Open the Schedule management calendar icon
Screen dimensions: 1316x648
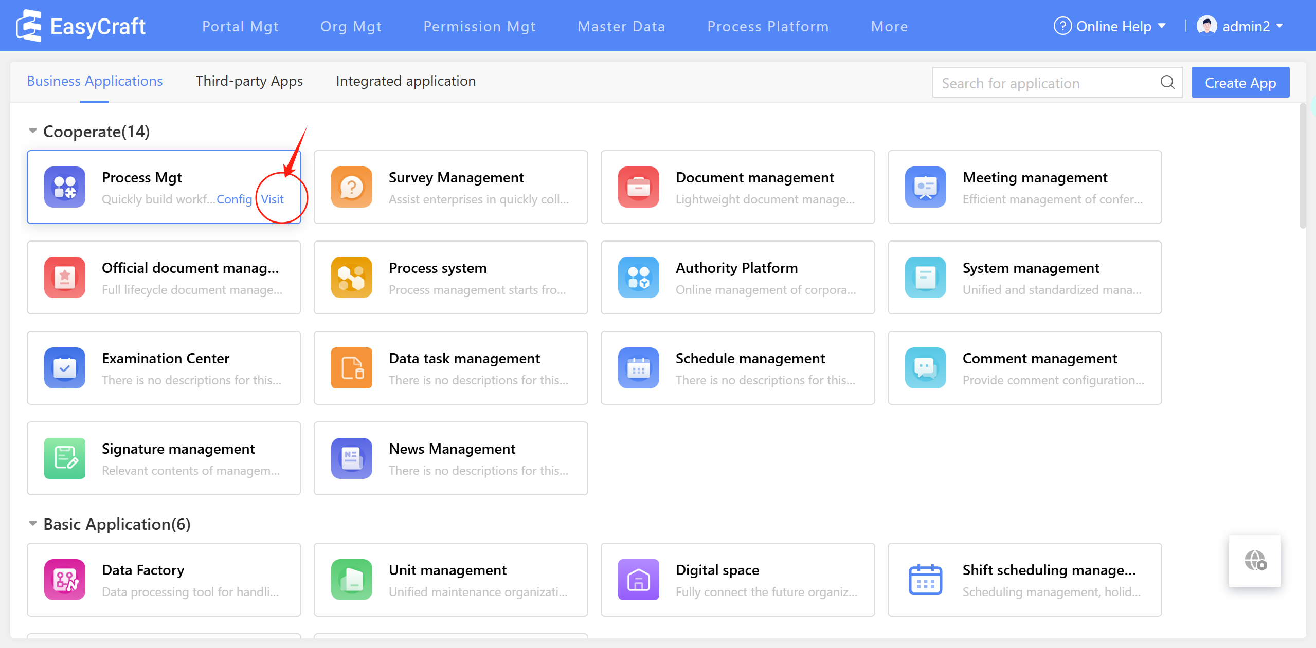(x=639, y=368)
